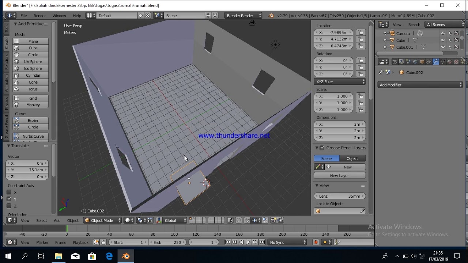This screenshot has height=263, width=468.
Task: Add a UV Sphere mesh
Action: coord(31,62)
